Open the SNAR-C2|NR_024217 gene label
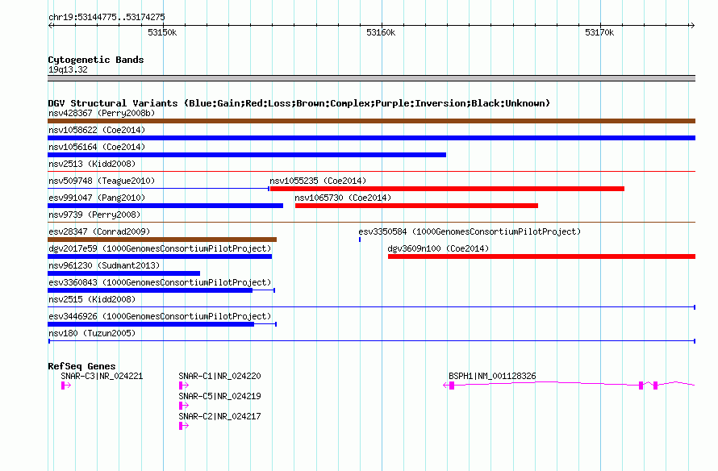 (219, 416)
